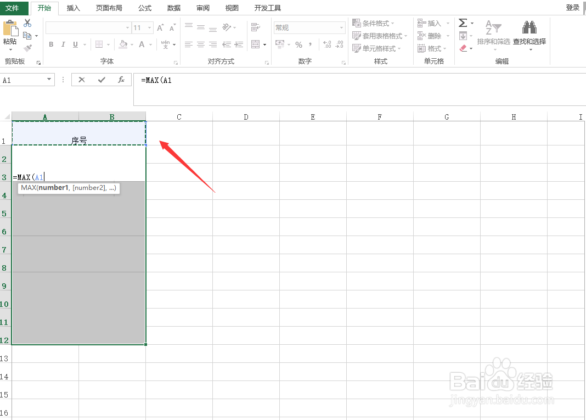This screenshot has height=420, width=586.
Task: Open the wén phonetic guide button
Action: coord(165,44)
